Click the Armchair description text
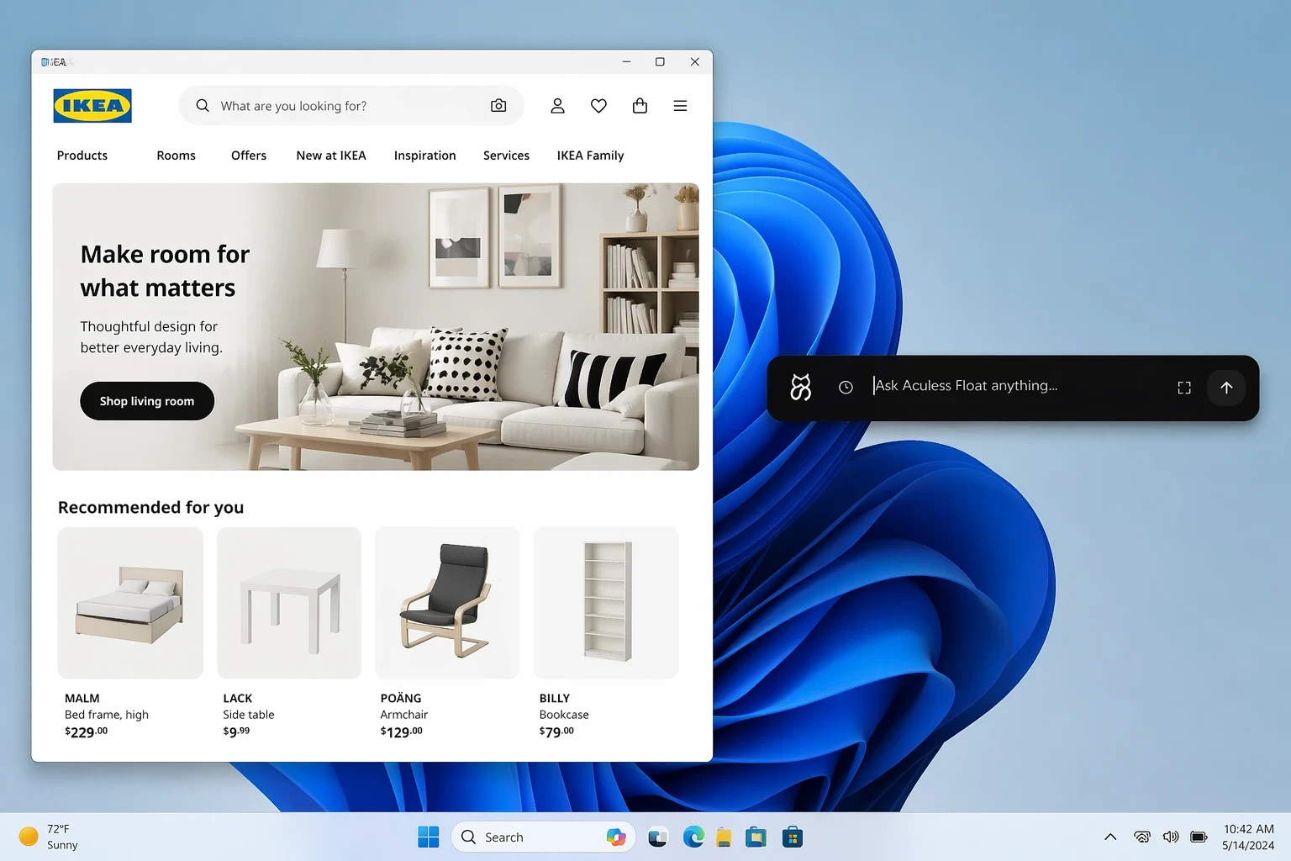This screenshot has height=861, width=1291. (404, 715)
